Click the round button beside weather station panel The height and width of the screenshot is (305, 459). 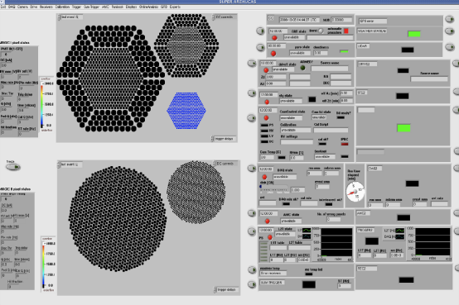point(450,31)
